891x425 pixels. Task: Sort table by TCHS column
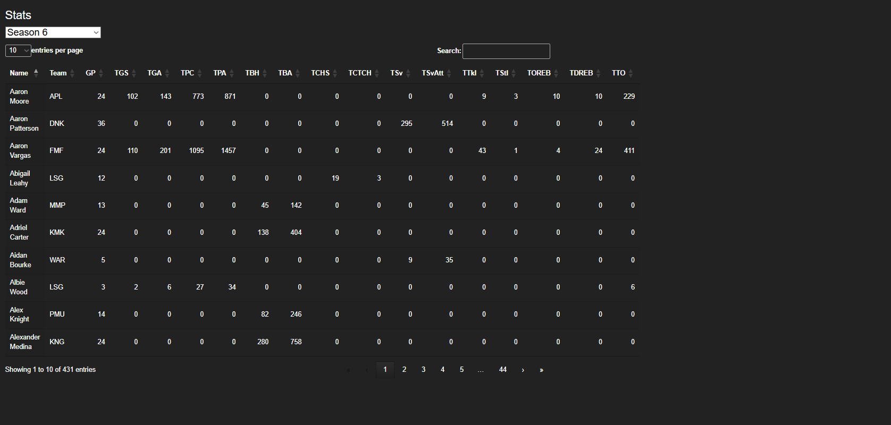tap(324, 73)
